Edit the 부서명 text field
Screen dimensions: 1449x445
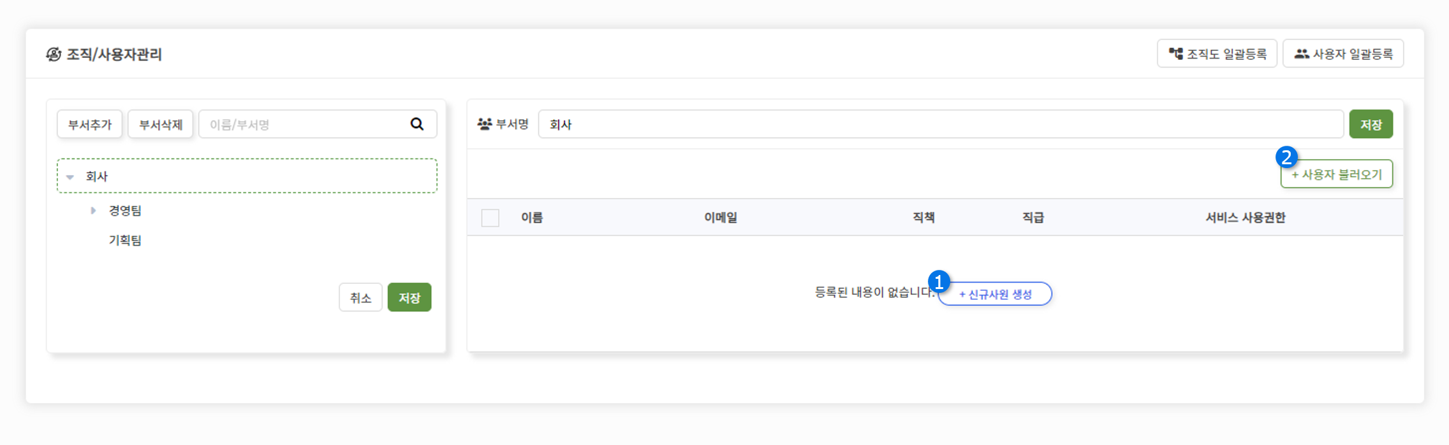click(941, 124)
